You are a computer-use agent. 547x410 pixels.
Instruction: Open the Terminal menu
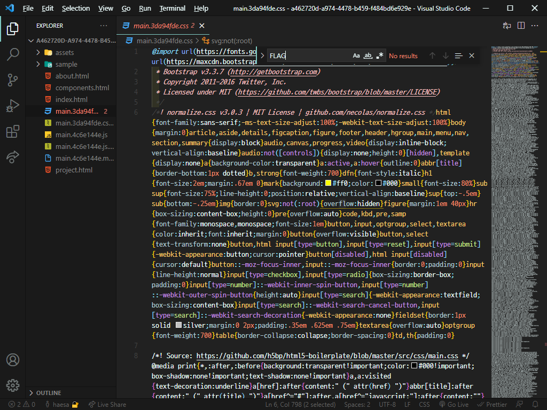172,8
